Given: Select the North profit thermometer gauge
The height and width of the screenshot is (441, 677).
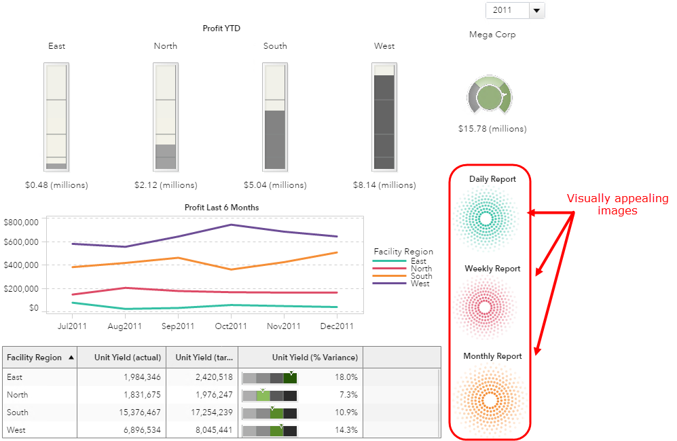Looking at the screenshot, I should click(x=166, y=117).
